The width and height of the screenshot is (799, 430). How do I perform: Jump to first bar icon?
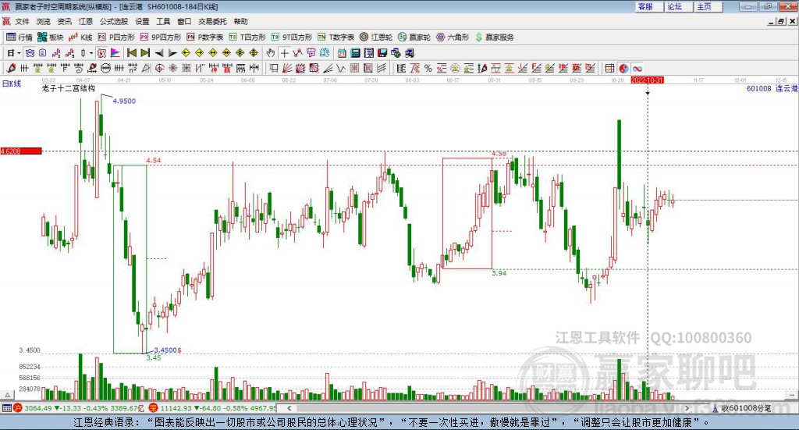click(x=131, y=53)
